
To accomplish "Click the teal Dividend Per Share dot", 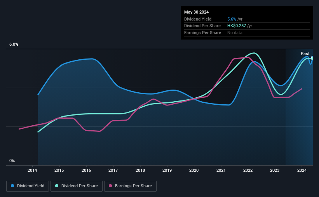I will tap(57, 186).
